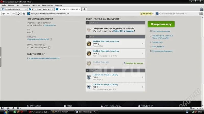Image resolution: width=204 pixels, height=114 pixels.
Task: Open chevron on StarCraft II PTR row
Action: [142, 87]
